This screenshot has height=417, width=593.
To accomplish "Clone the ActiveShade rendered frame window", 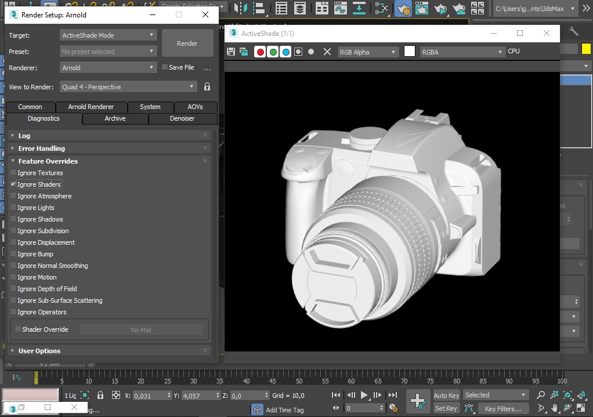I will click(x=244, y=52).
